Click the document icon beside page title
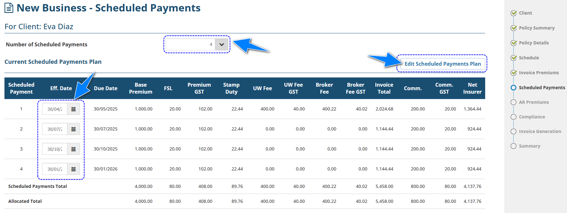Image resolution: width=567 pixels, height=213 pixels. pyautogui.click(x=9, y=8)
